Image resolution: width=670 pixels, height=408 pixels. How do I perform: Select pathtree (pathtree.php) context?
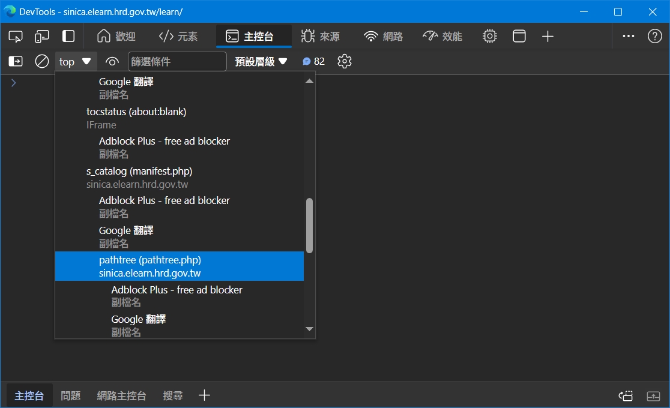pyautogui.click(x=180, y=266)
